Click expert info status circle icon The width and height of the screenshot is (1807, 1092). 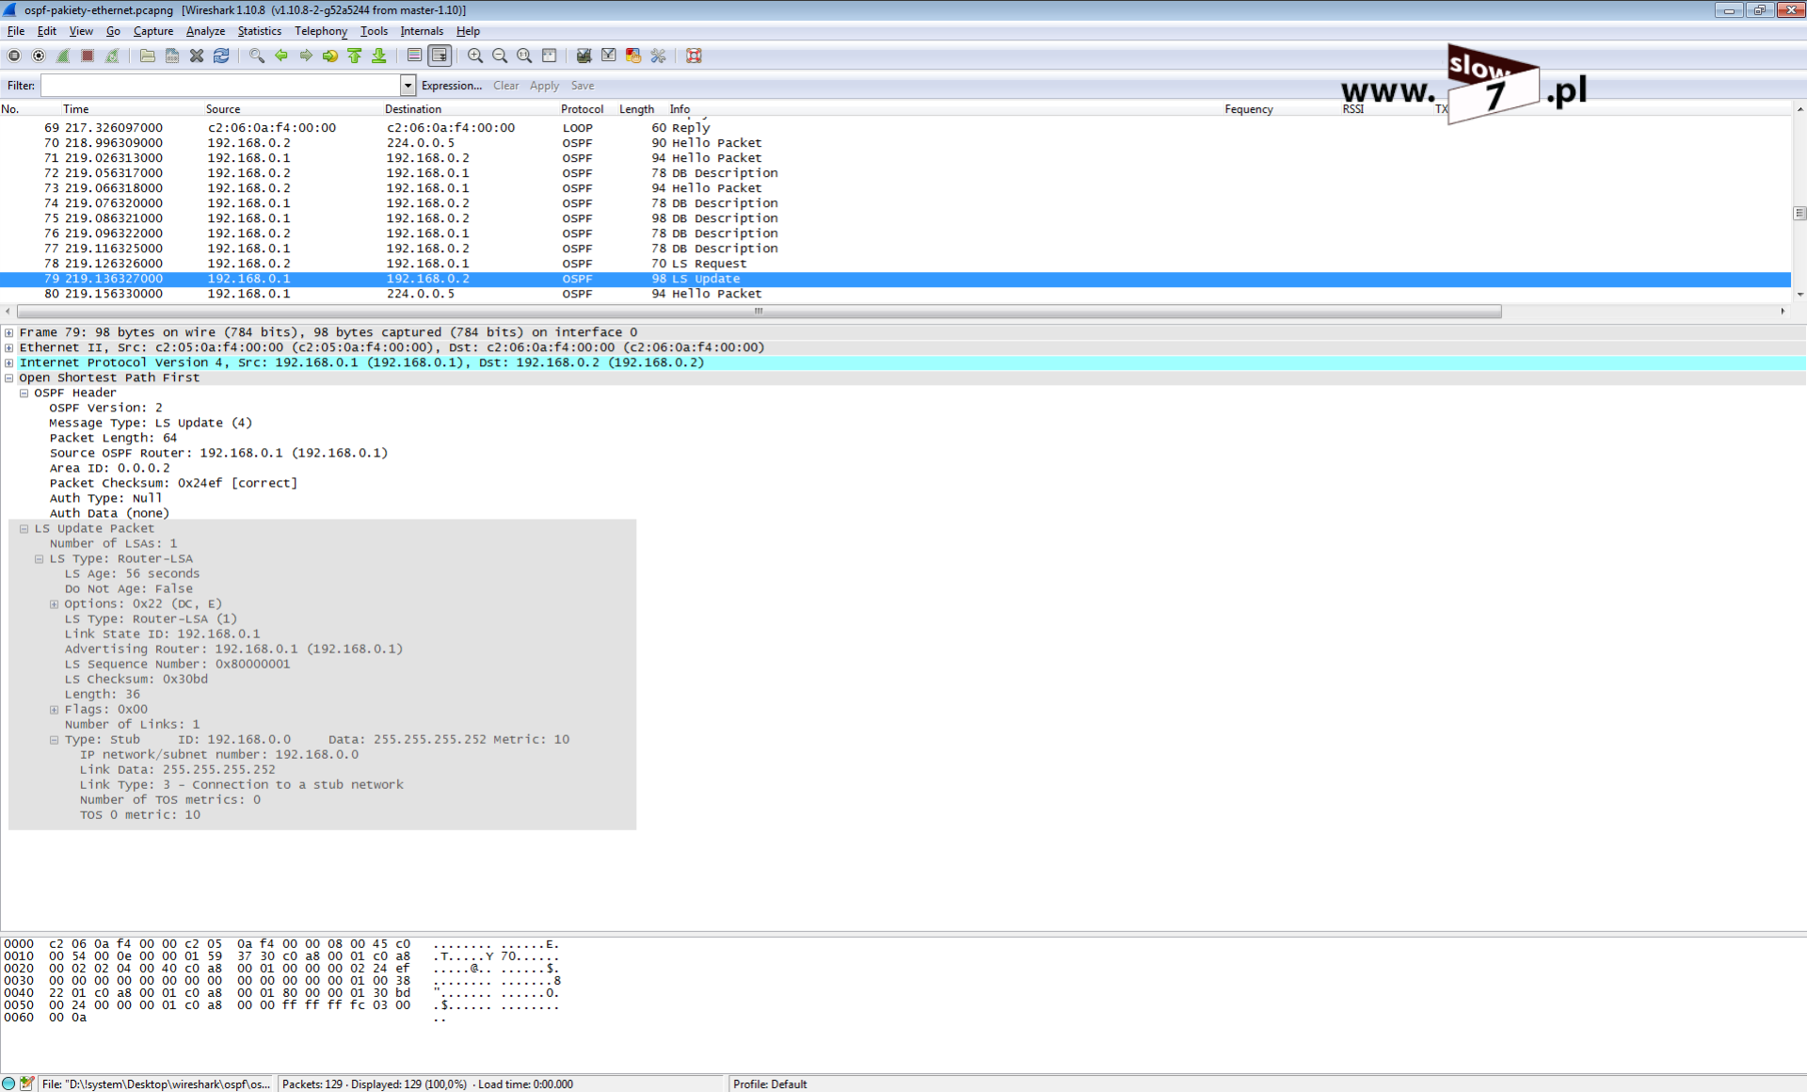coord(8,1084)
